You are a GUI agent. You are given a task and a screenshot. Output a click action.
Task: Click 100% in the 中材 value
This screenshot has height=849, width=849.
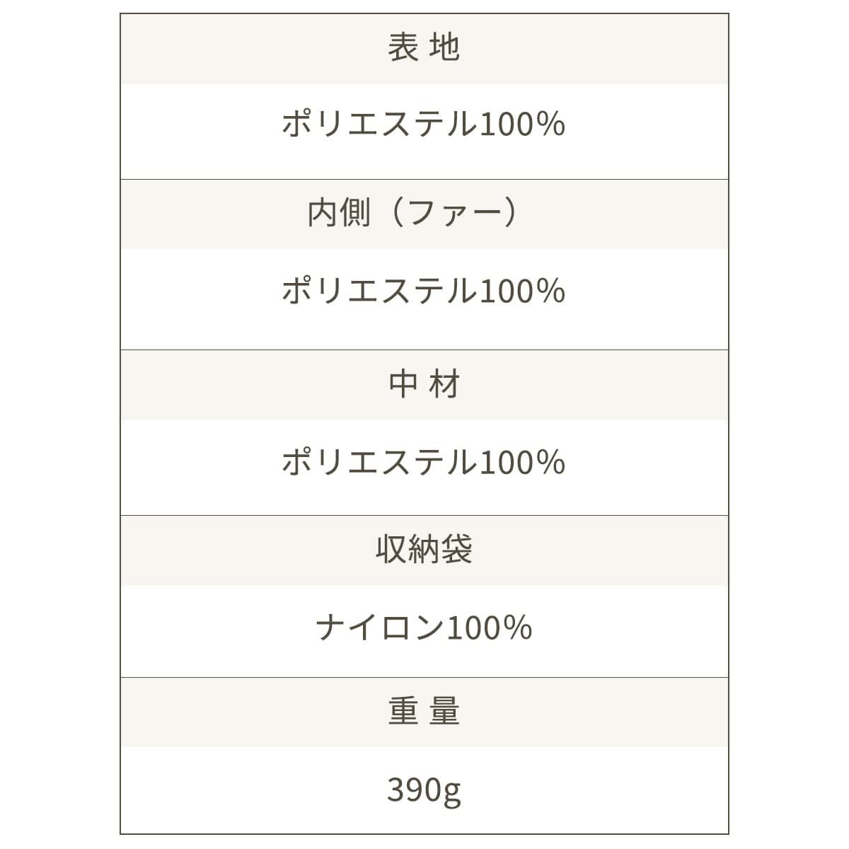point(522,463)
